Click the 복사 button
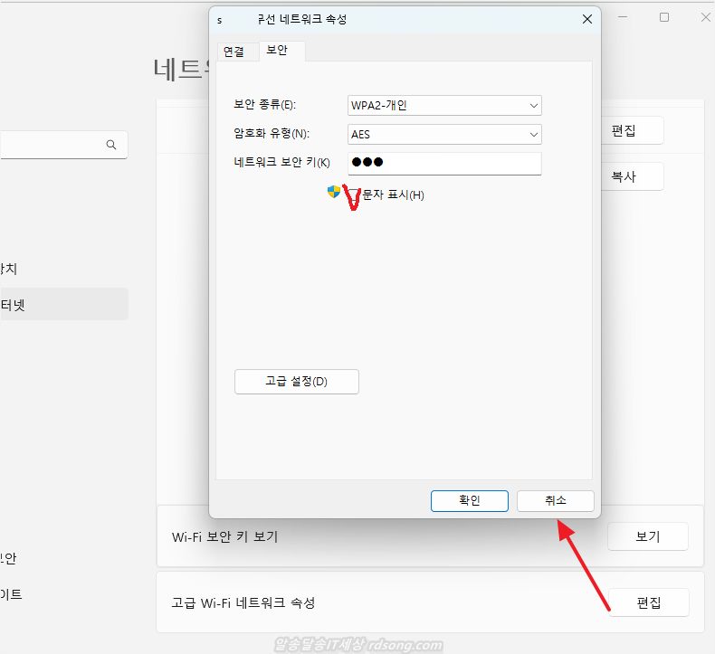The width and height of the screenshot is (715, 654). (x=623, y=176)
